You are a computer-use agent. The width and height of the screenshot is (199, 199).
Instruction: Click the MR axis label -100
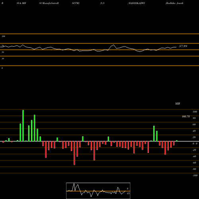tap(195, 176)
